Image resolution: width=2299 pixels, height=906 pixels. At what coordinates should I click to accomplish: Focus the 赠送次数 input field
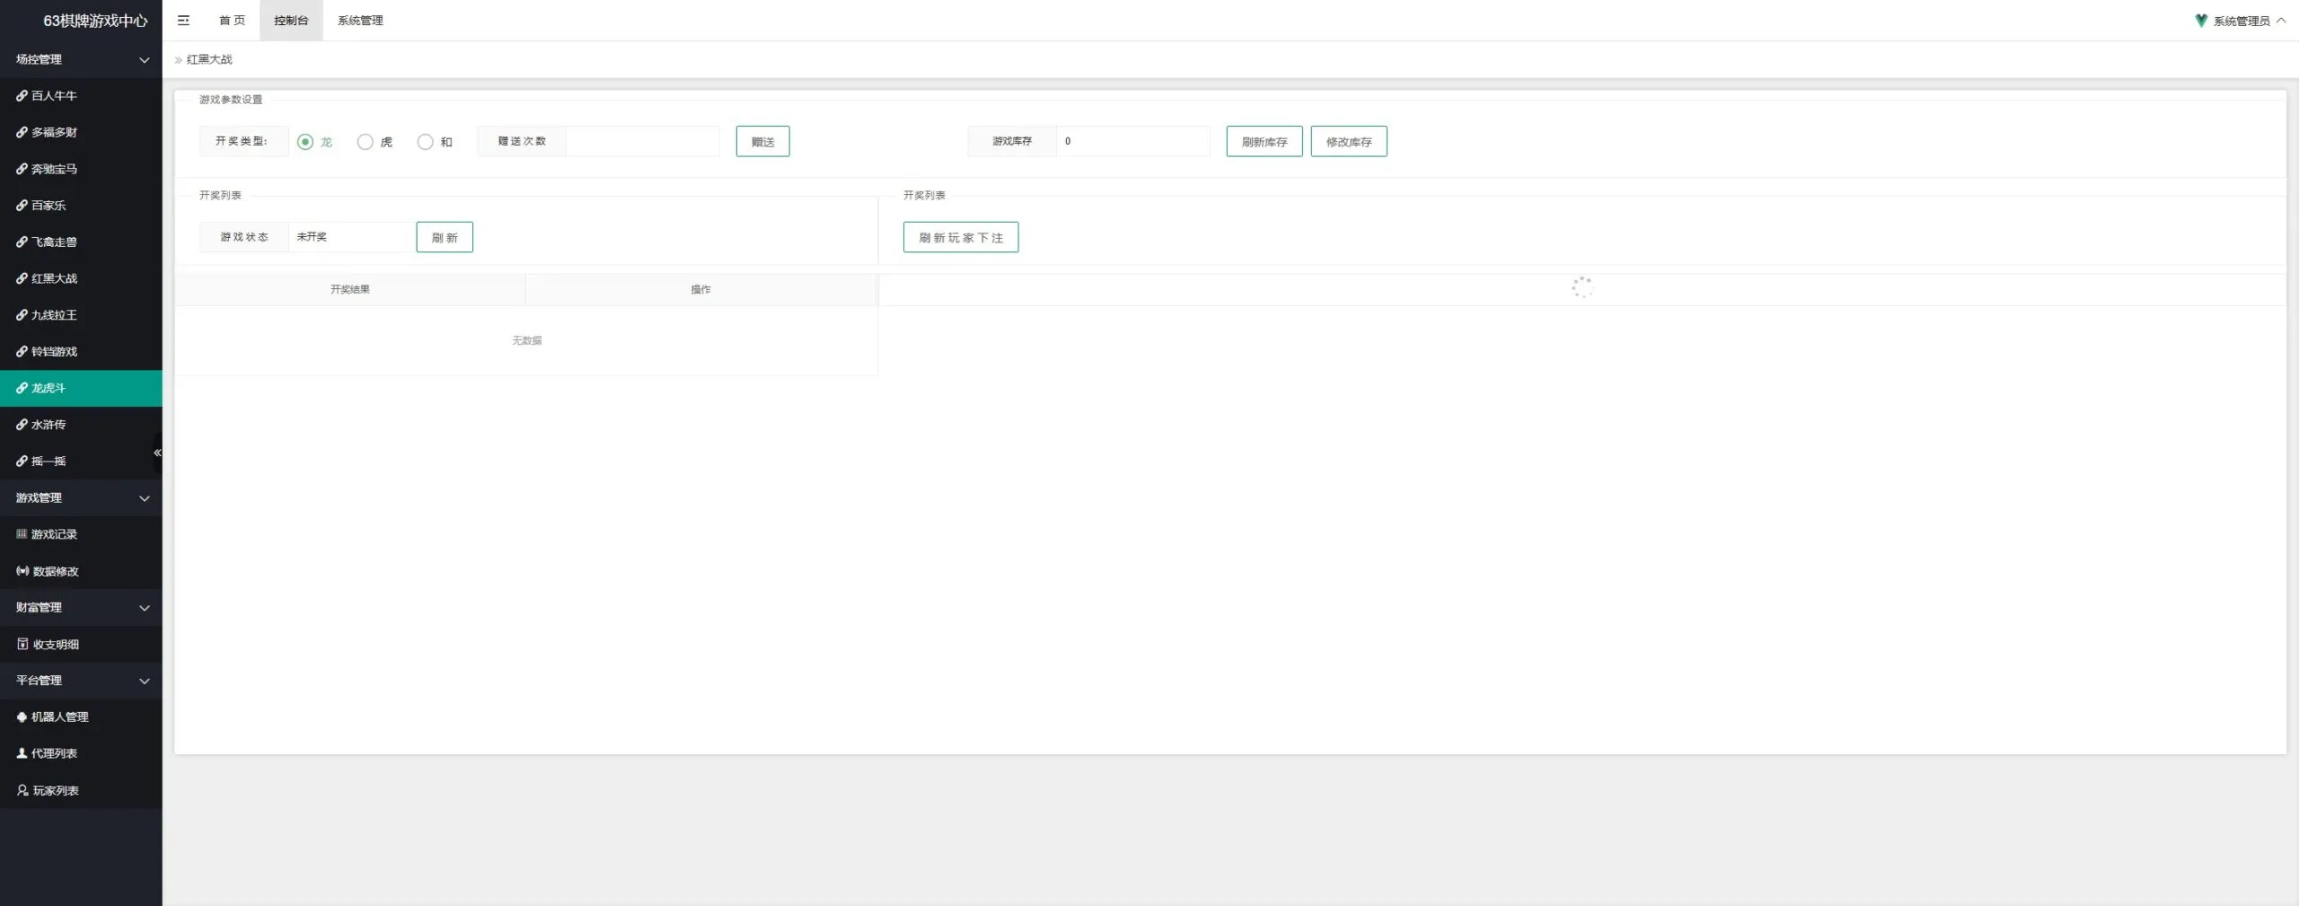(643, 141)
